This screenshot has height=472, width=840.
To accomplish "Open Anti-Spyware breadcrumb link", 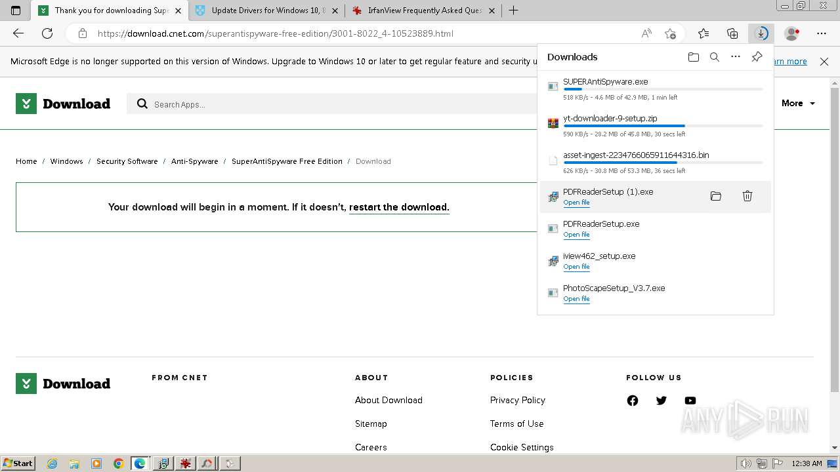I will pyautogui.click(x=195, y=161).
